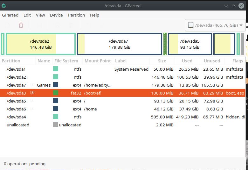Sort by the Size column header
The image size is (248, 170).
(162, 61)
